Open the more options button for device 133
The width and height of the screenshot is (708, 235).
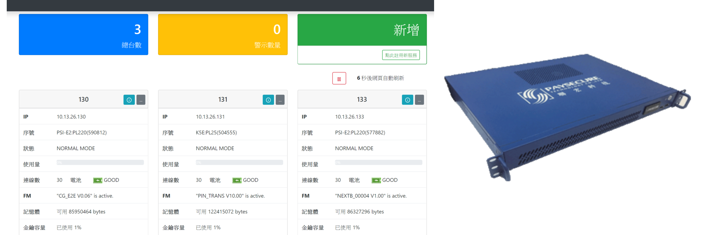[x=419, y=100]
